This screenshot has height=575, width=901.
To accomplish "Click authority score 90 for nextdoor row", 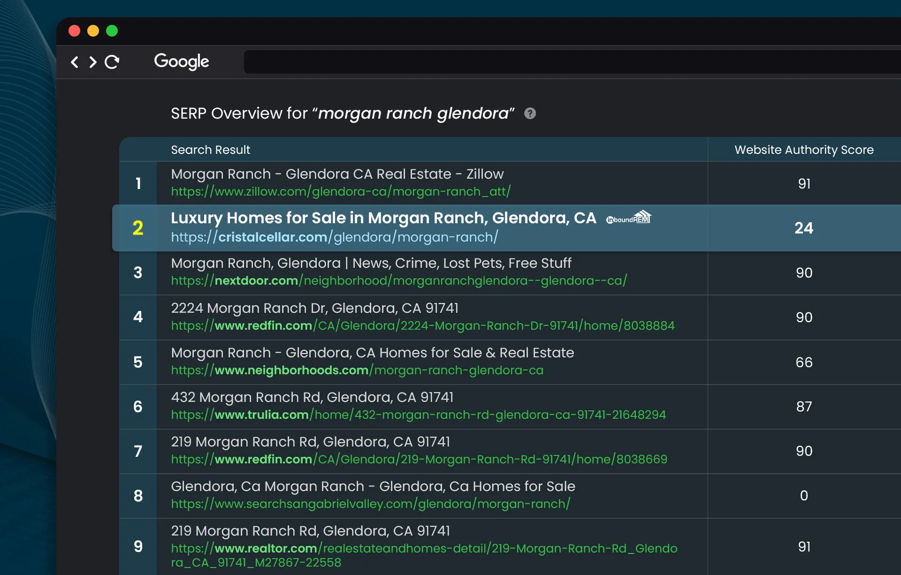I will [804, 272].
